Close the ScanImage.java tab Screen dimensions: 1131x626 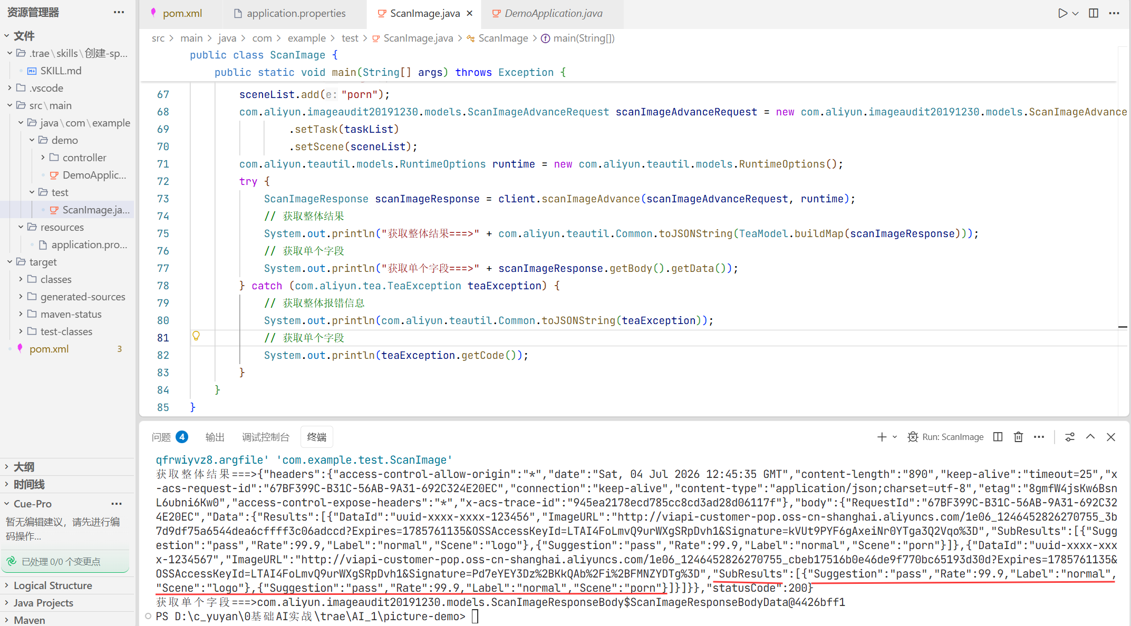470,13
